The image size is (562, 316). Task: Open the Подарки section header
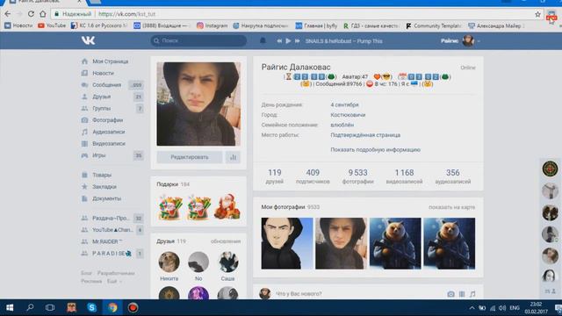(173, 184)
